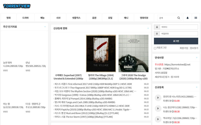The height and width of the screenshot is (125, 201).
Task: Click the TORRENTVIEW logo
Action: click(x=17, y=6)
